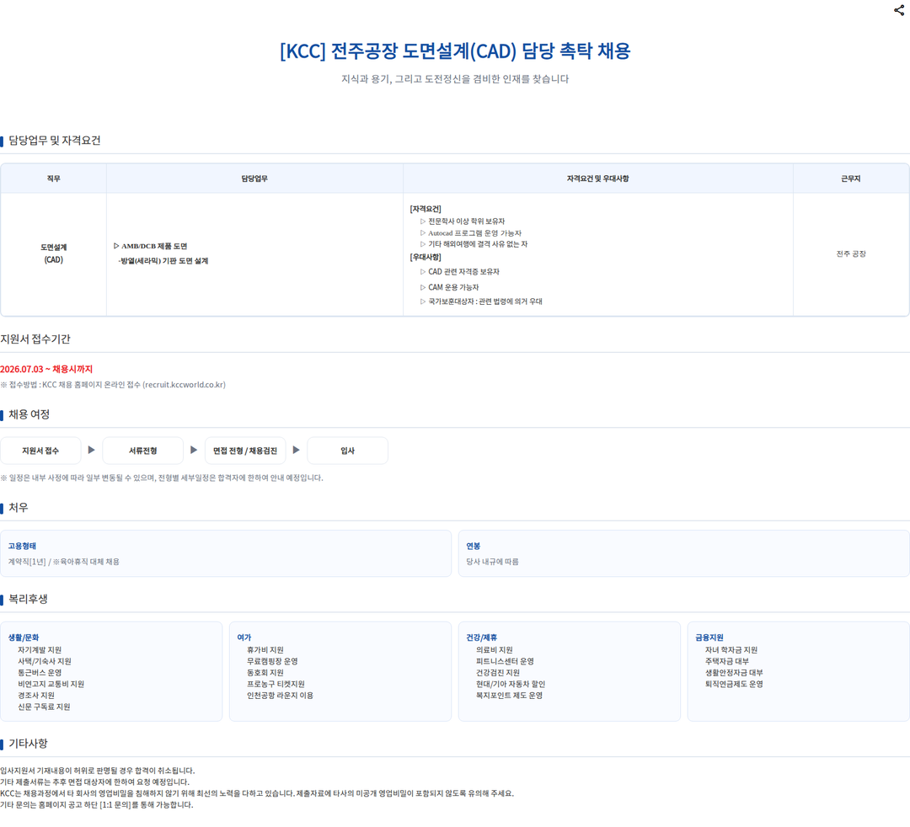This screenshot has width=910, height=827.
Task: Click the '[우대사항]' label
Action: [x=426, y=257]
